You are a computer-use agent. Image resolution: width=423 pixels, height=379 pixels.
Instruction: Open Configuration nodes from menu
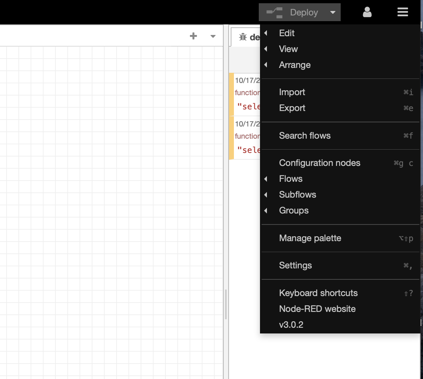[340, 163]
